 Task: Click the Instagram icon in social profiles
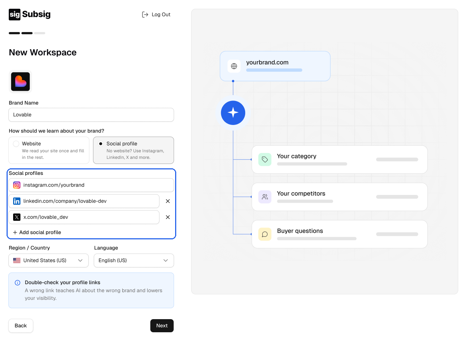pyautogui.click(x=17, y=185)
